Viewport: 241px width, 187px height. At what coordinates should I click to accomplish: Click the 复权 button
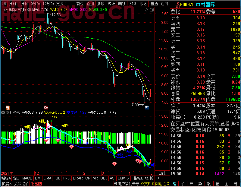click(80, 4)
